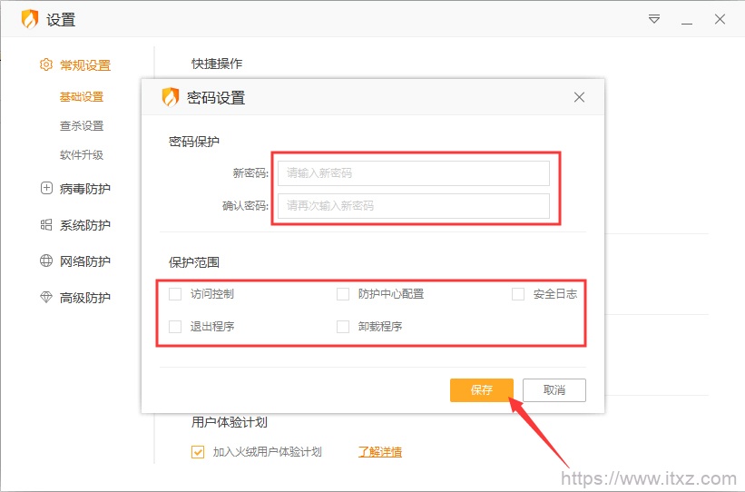Click the gear icon beside 常规设置

point(46,64)
